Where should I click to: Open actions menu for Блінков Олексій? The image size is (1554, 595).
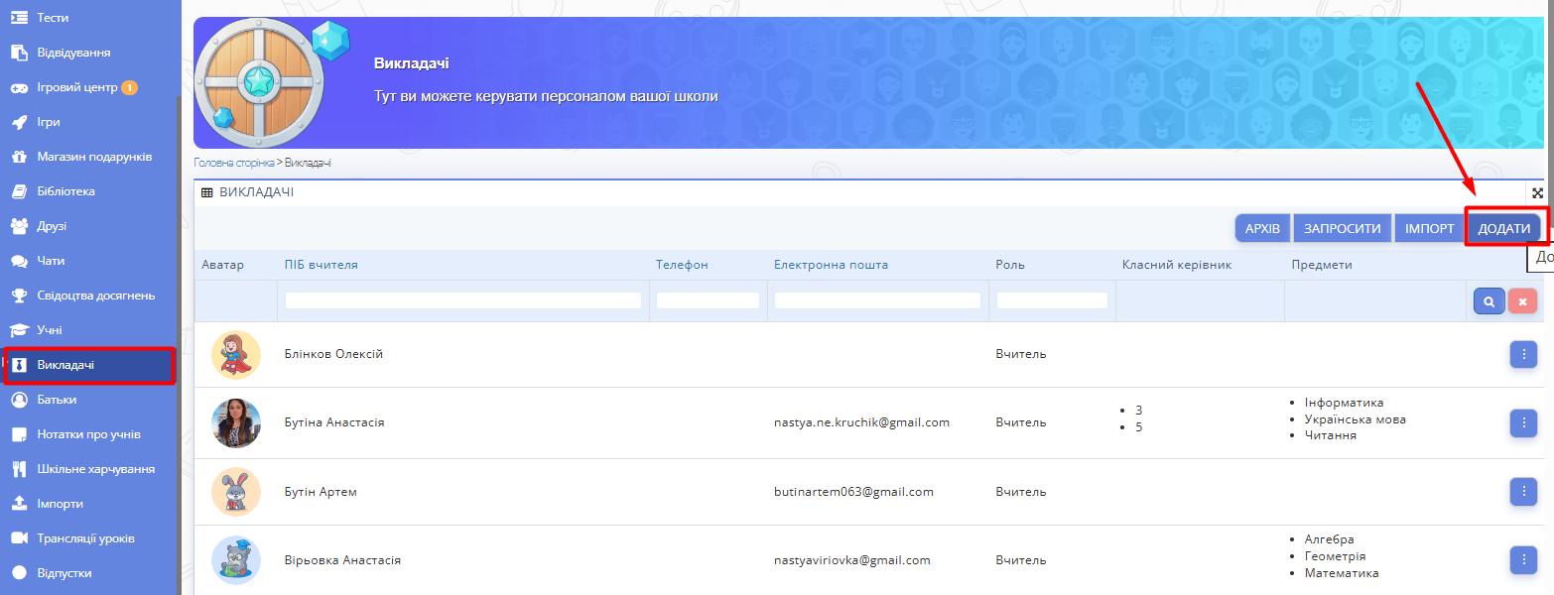[x=1522, y=354]
